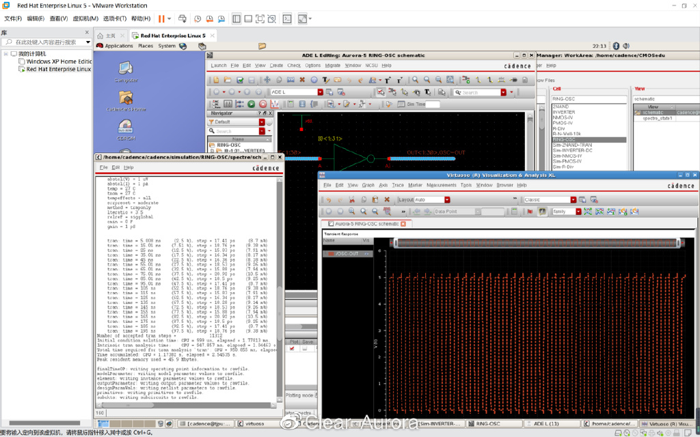Stop simulation with red stop icon
Screen dimensions: 700x437
coord(263,104)
